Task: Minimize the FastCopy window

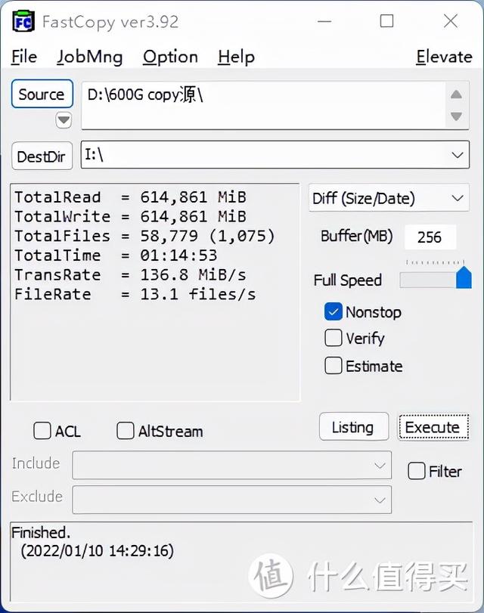Action: pyautogui.click(x=324, y=21)
